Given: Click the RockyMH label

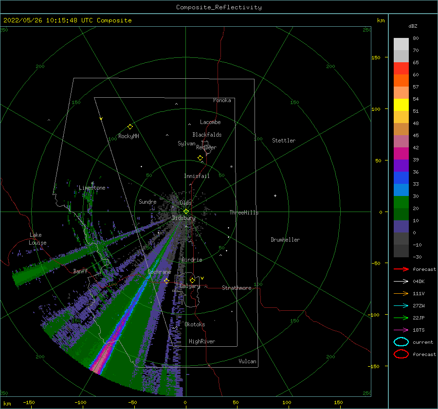Looking at the screenshot, I should pos(128,136).
